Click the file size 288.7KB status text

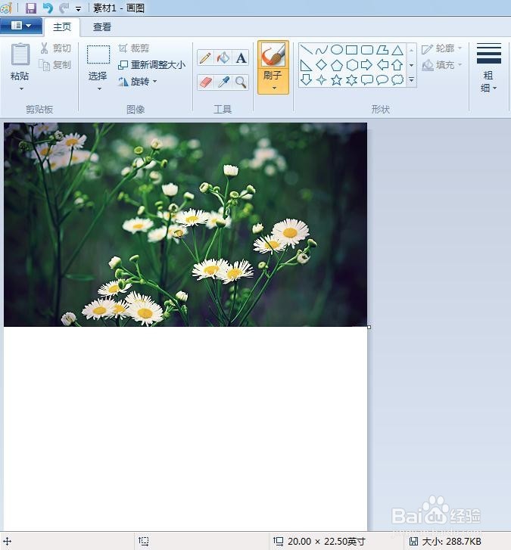(452, 541)
